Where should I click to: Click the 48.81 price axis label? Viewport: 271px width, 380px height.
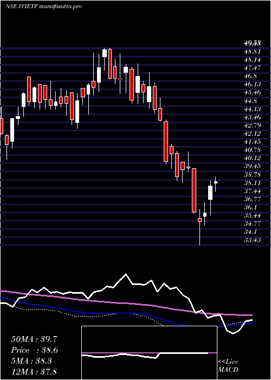tap(253, 52)
